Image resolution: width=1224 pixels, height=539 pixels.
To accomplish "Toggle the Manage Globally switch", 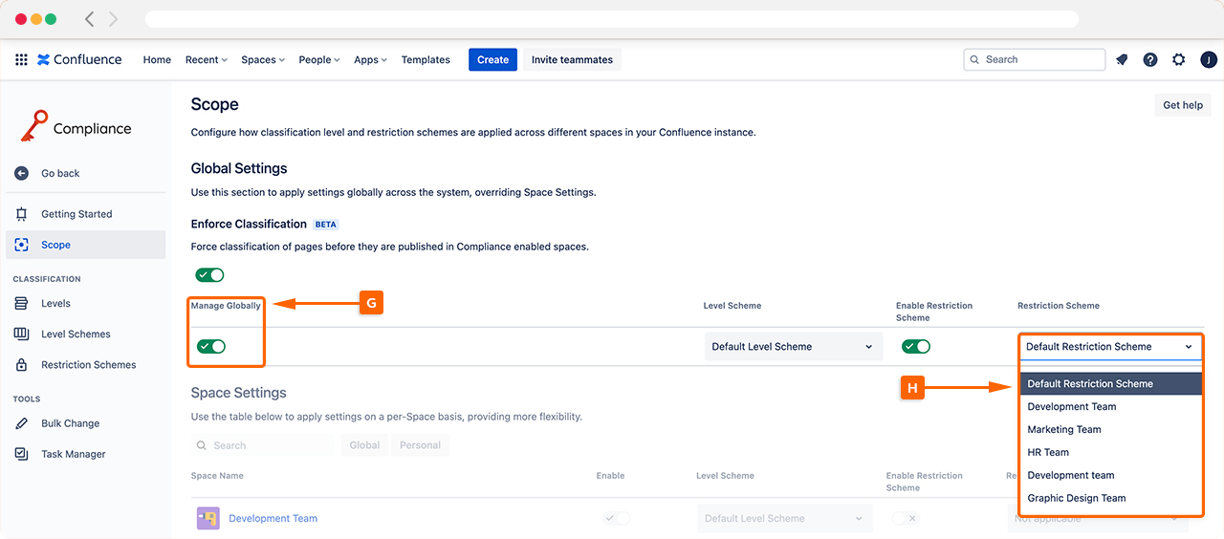I will tap(210, 346).
